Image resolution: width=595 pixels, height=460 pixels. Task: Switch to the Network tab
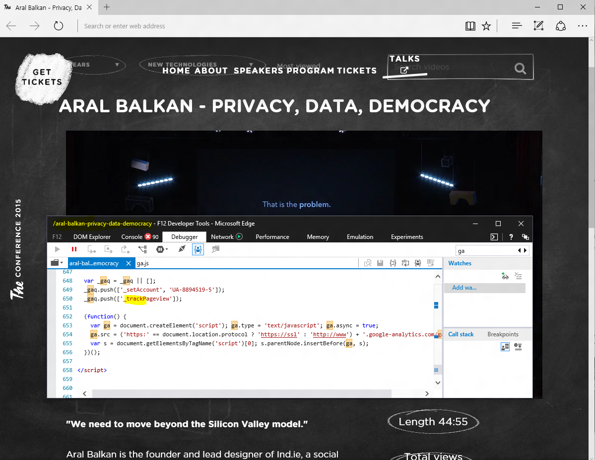(226, 236)
